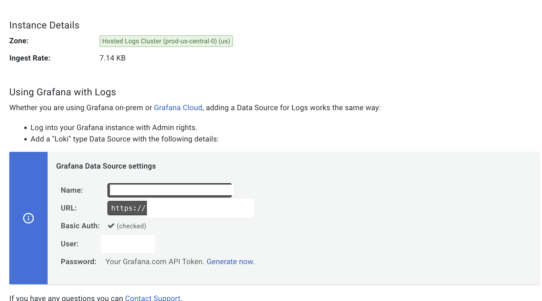Click the Password label
The image size is (542, 301).
pyautogui.click(x=78, y=262)
